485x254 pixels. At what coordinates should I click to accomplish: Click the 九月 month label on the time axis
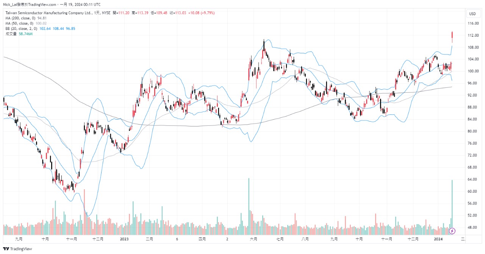pyautogui.click(x=19, y=239)
